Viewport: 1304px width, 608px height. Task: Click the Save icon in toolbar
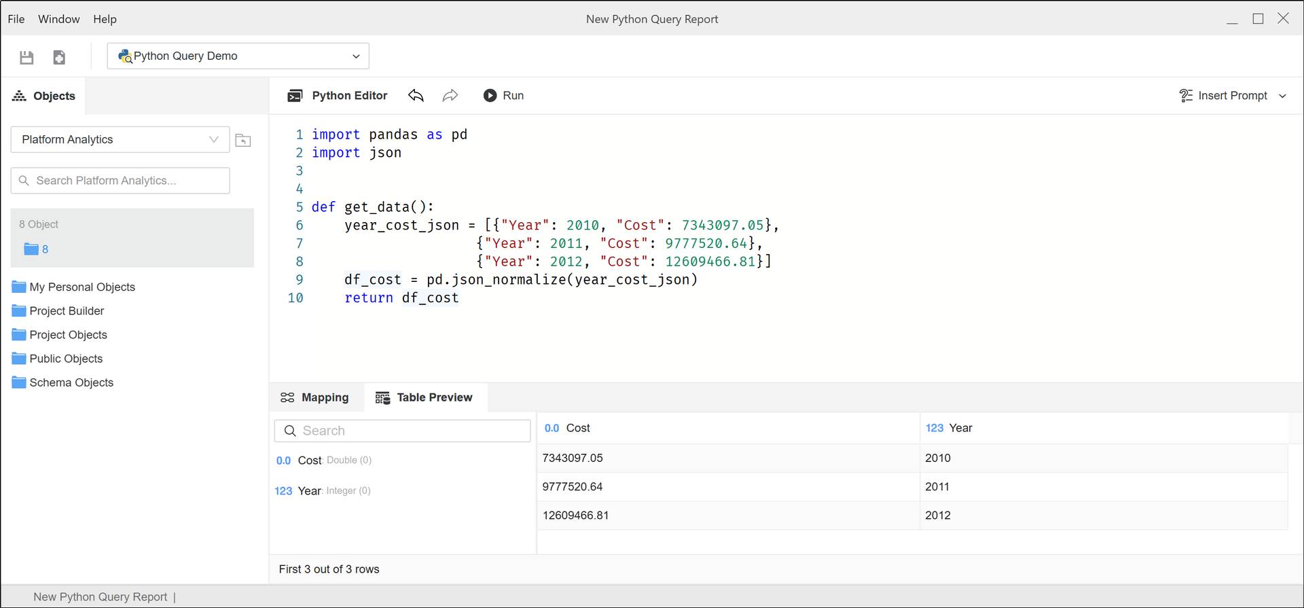tap(26, 58)
